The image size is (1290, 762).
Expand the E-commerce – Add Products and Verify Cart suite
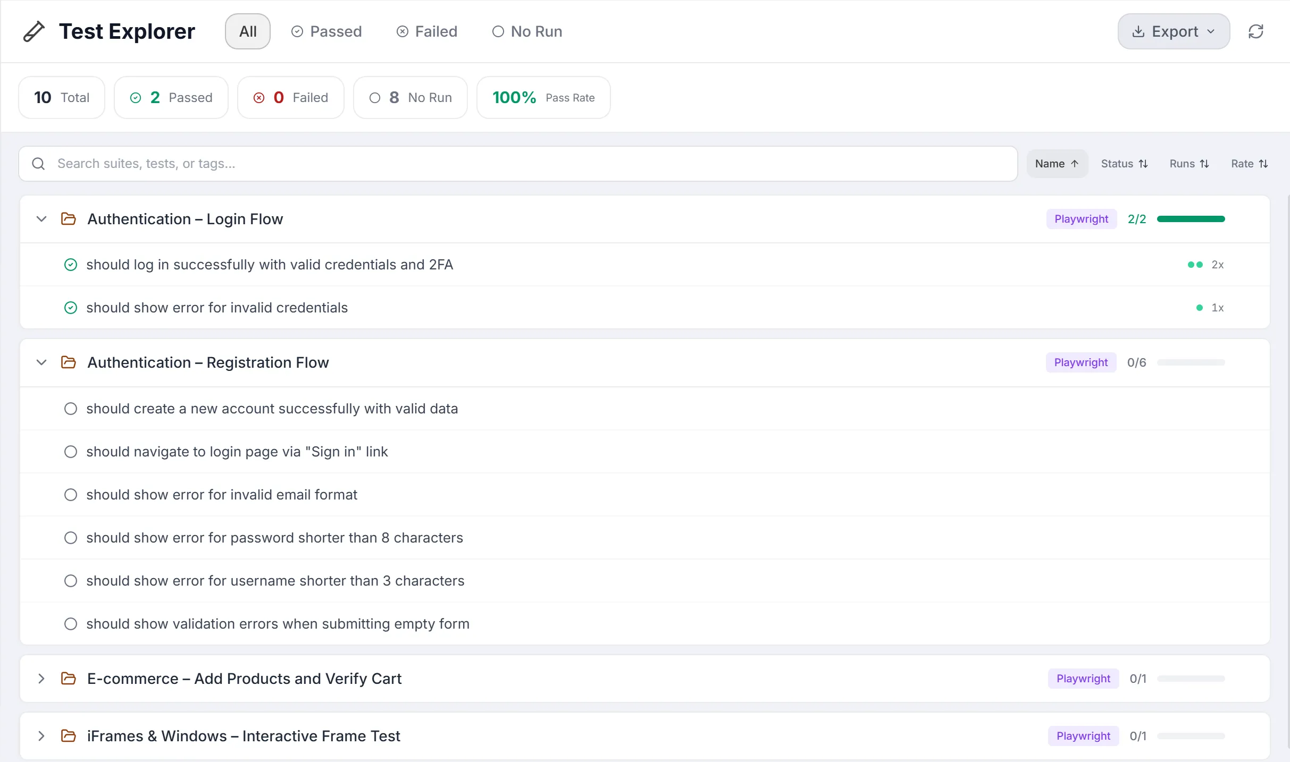(x=41, y=679)
